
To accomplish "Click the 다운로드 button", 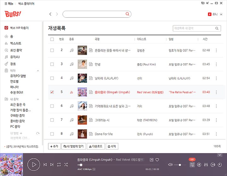I will (96, 146).
